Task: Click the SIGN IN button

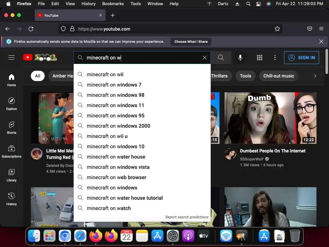Action: 301,58
